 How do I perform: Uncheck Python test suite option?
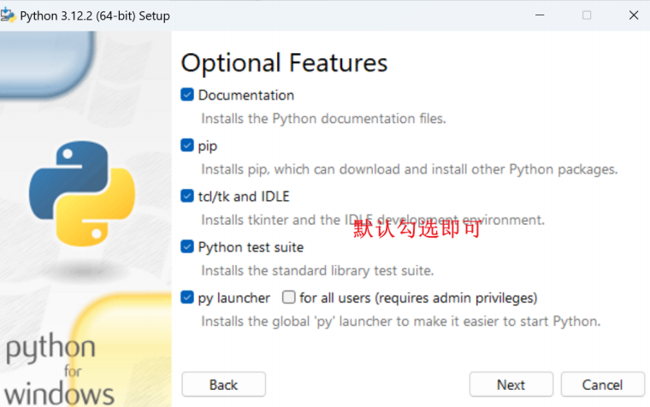[187, 247]
